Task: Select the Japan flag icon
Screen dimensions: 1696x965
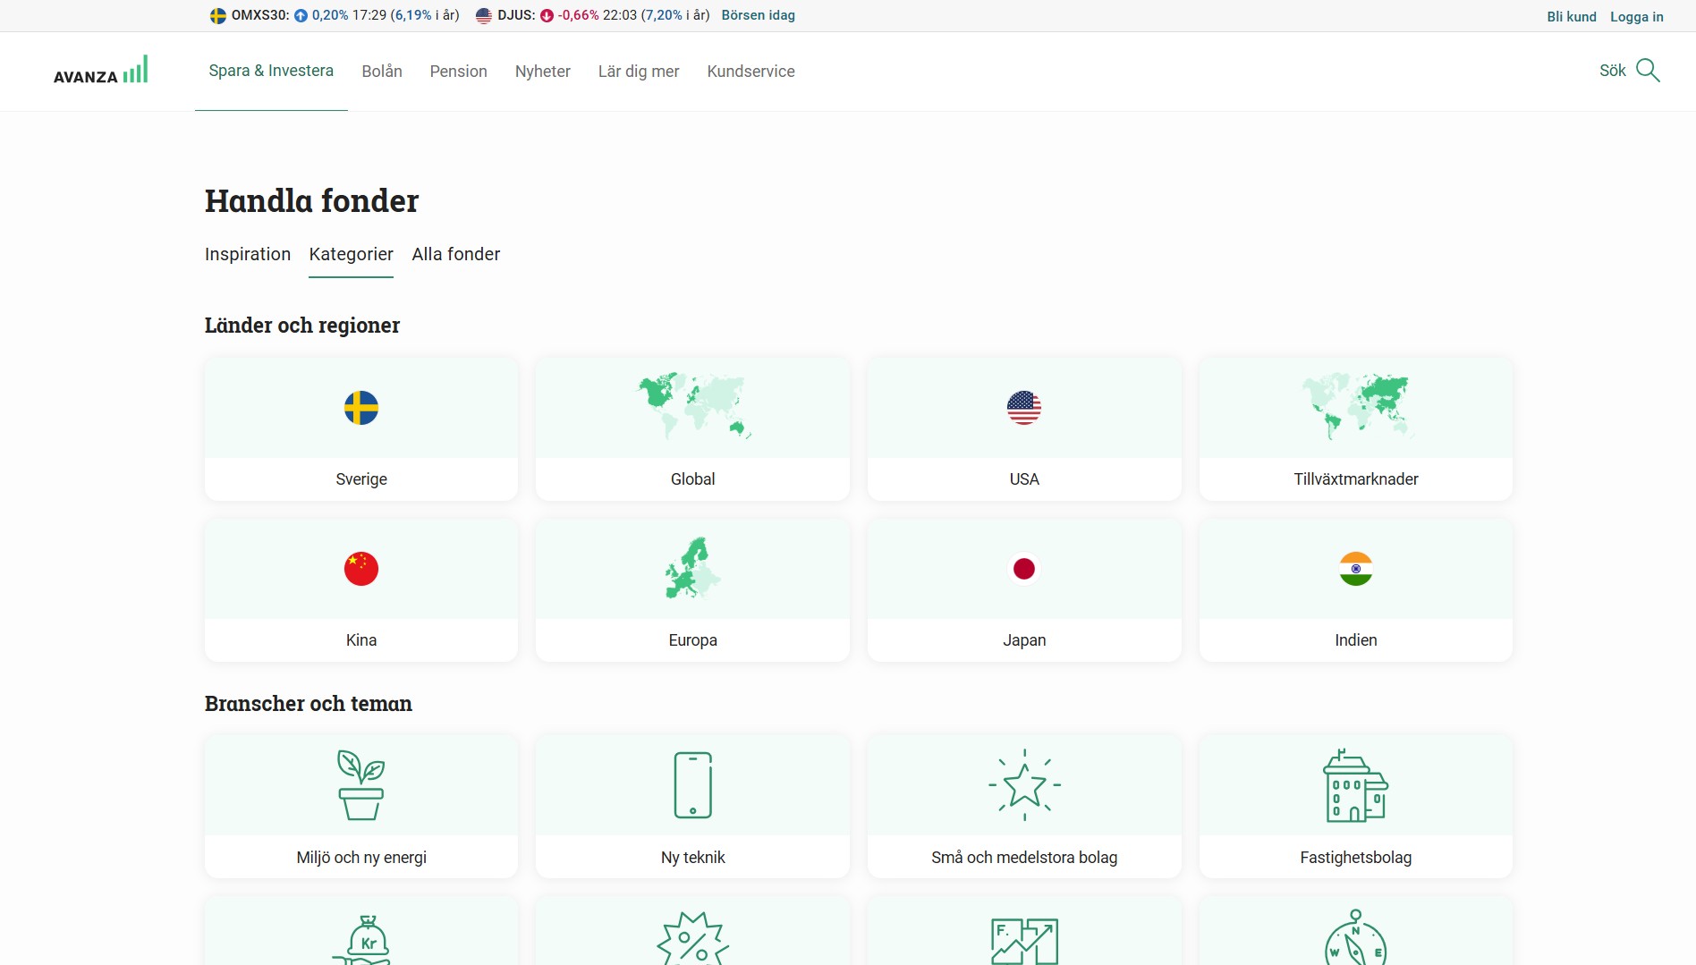Action: coord(1024,569)
